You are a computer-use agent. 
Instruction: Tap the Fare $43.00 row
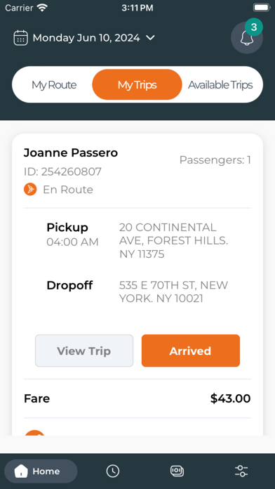(x=137, y=398)
